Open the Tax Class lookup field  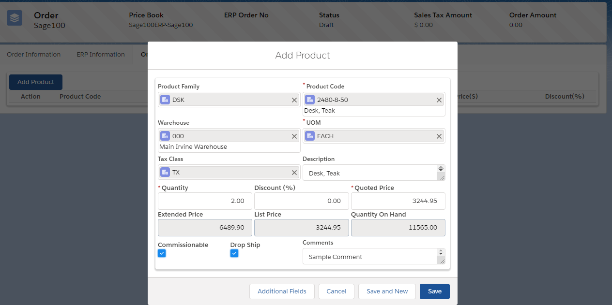pos(229,173)
